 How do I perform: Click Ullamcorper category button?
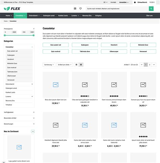114,52
